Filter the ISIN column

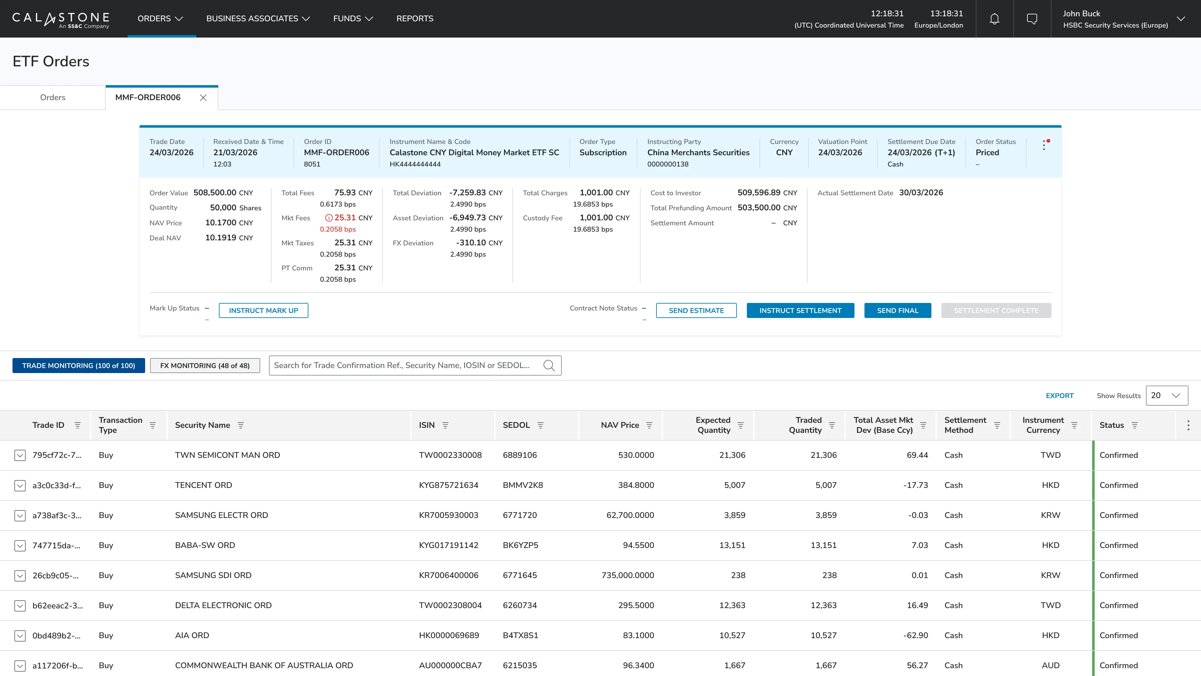445,425
